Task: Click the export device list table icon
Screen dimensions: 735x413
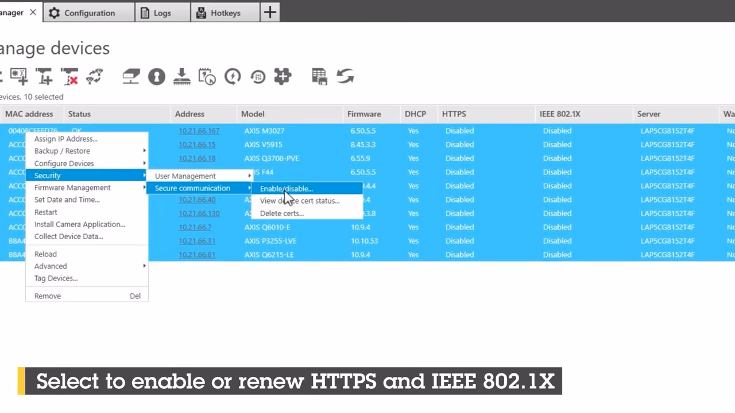Action: tap(319, 76)
